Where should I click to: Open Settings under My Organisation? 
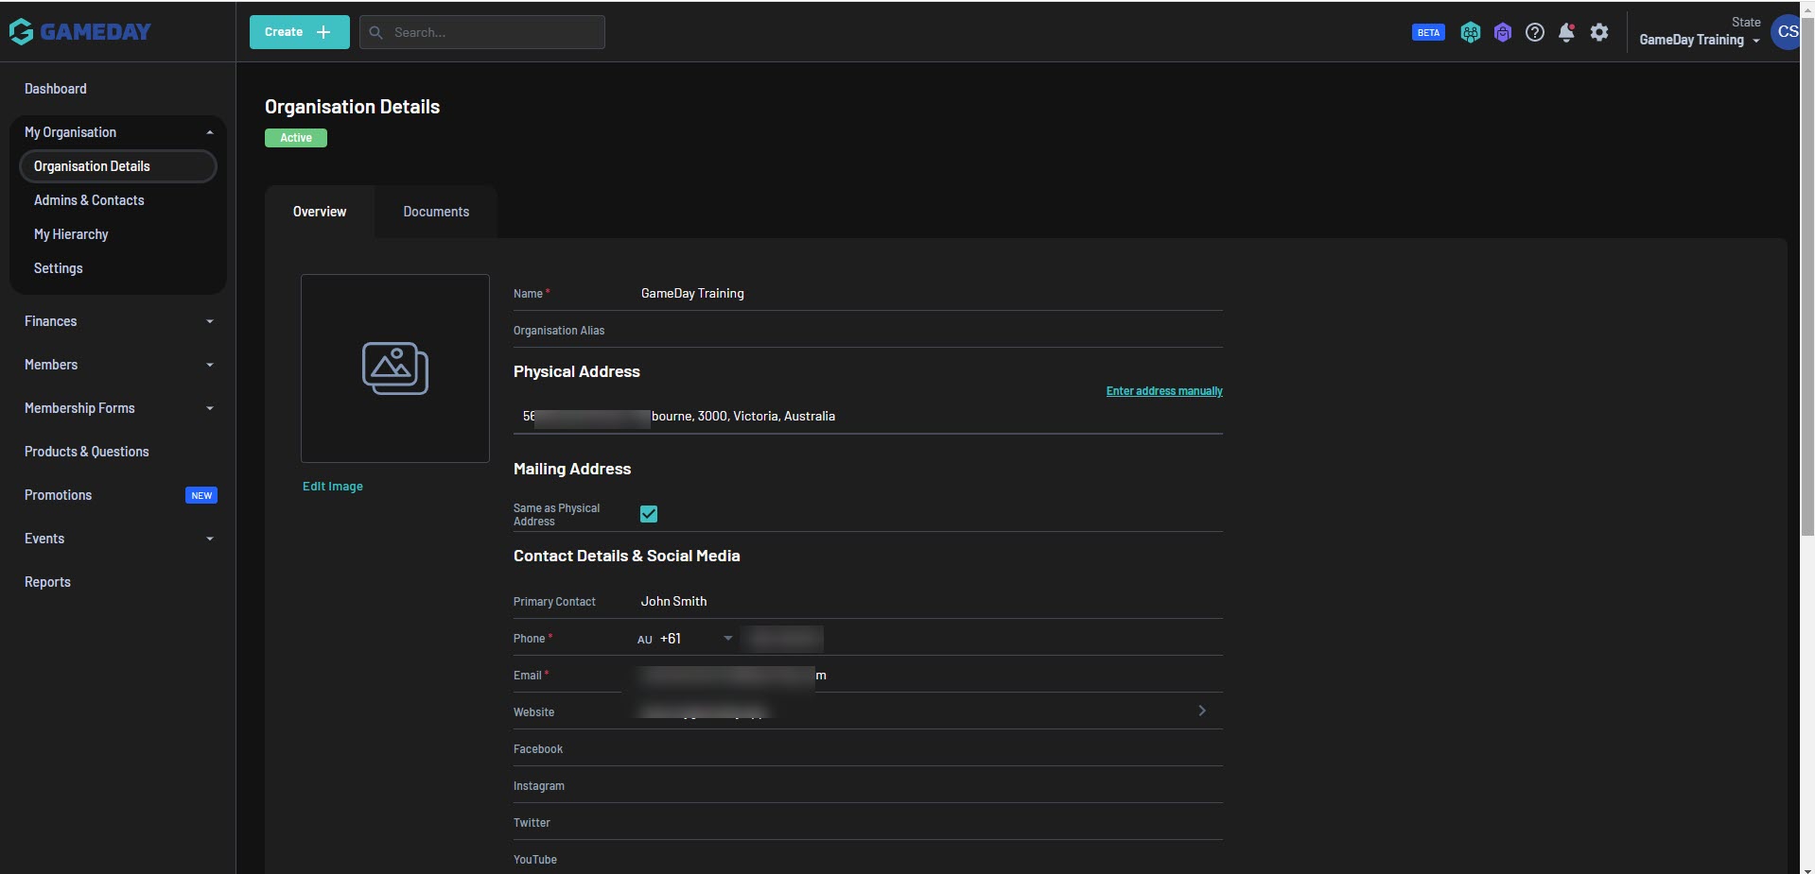59,268
